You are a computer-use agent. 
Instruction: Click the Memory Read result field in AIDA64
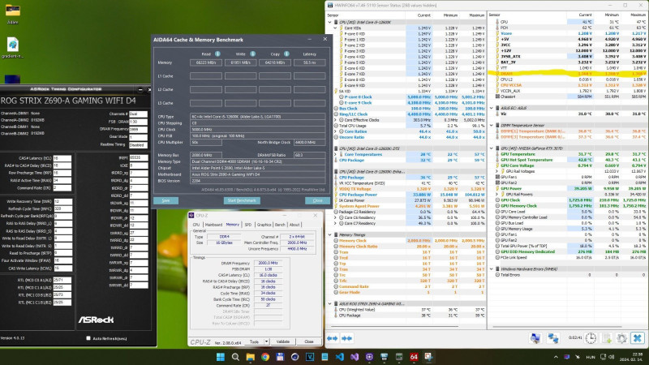[206, 63]
